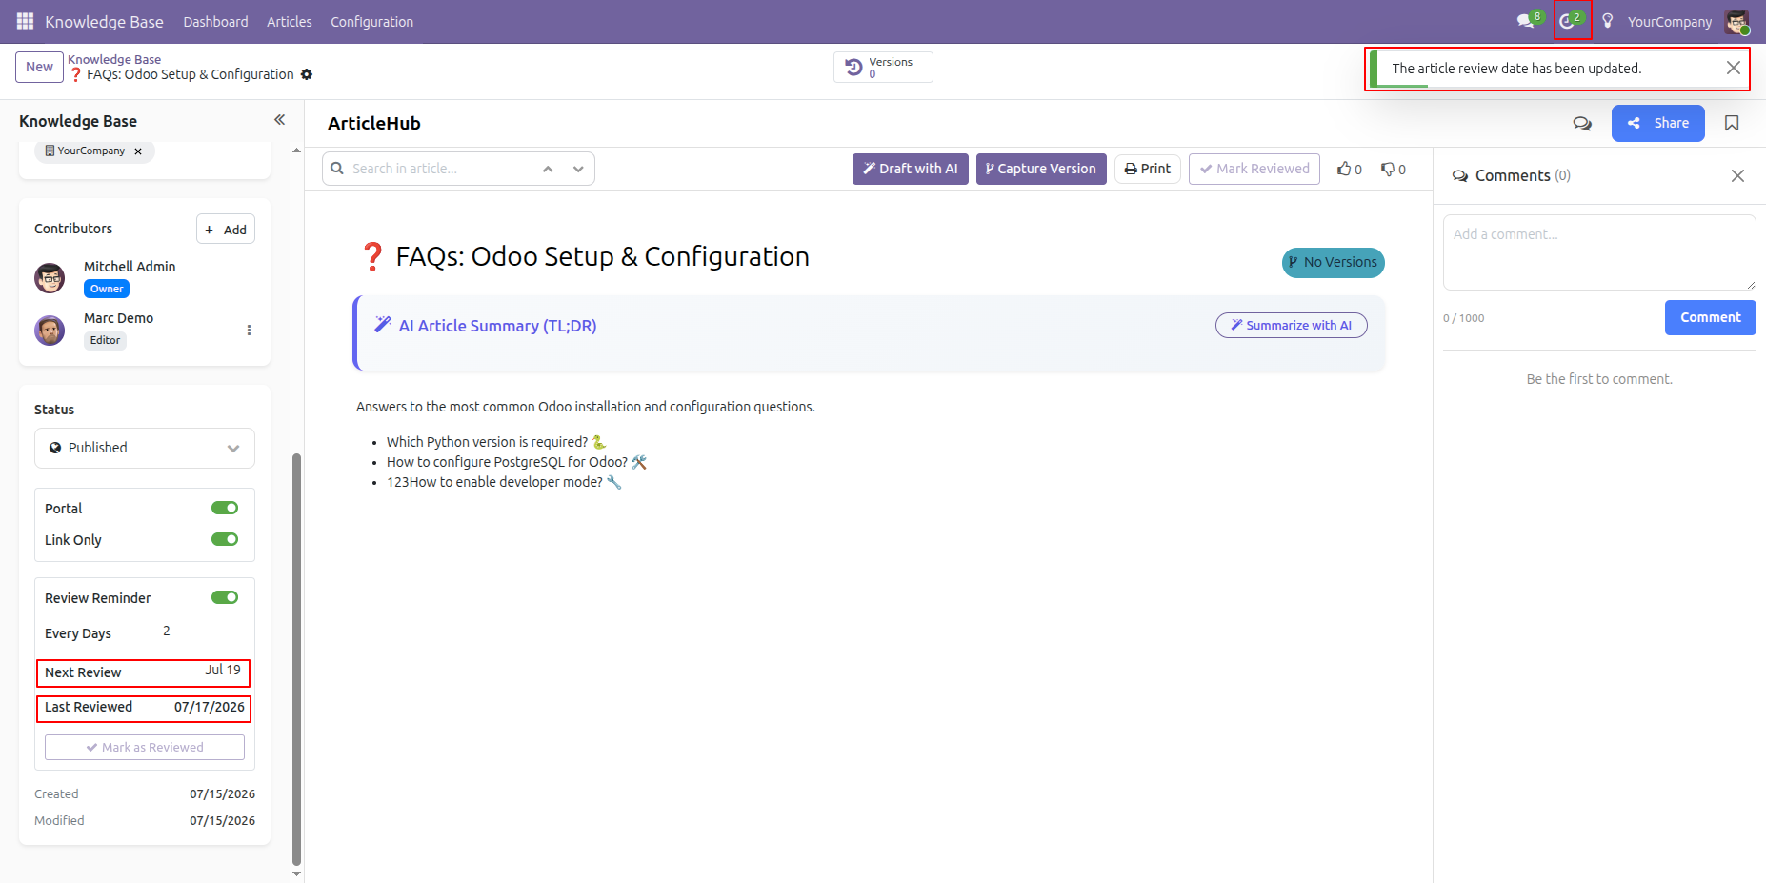Open Marc Demo contributor options menu
This screenshot has width=1766, height=883.
coord(249,330)
